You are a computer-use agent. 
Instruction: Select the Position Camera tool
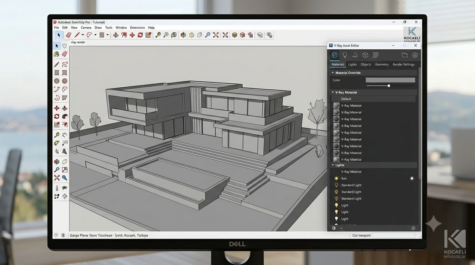coord(57,188)
